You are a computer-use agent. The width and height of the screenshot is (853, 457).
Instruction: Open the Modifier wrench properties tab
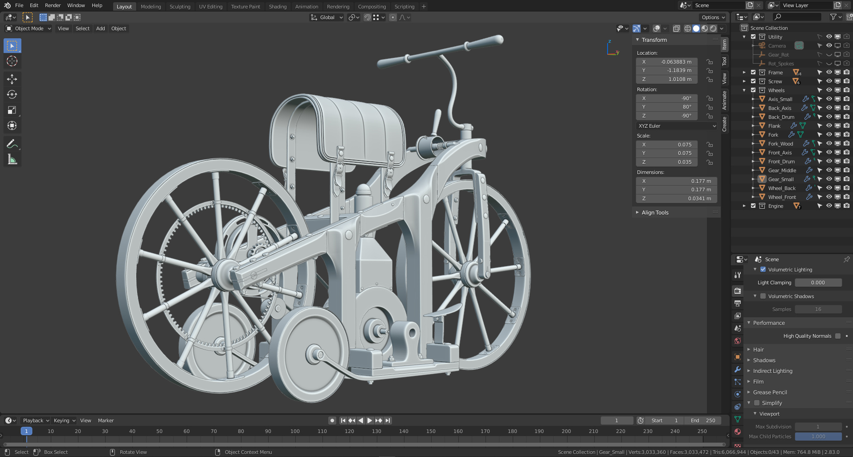[738, 369]
